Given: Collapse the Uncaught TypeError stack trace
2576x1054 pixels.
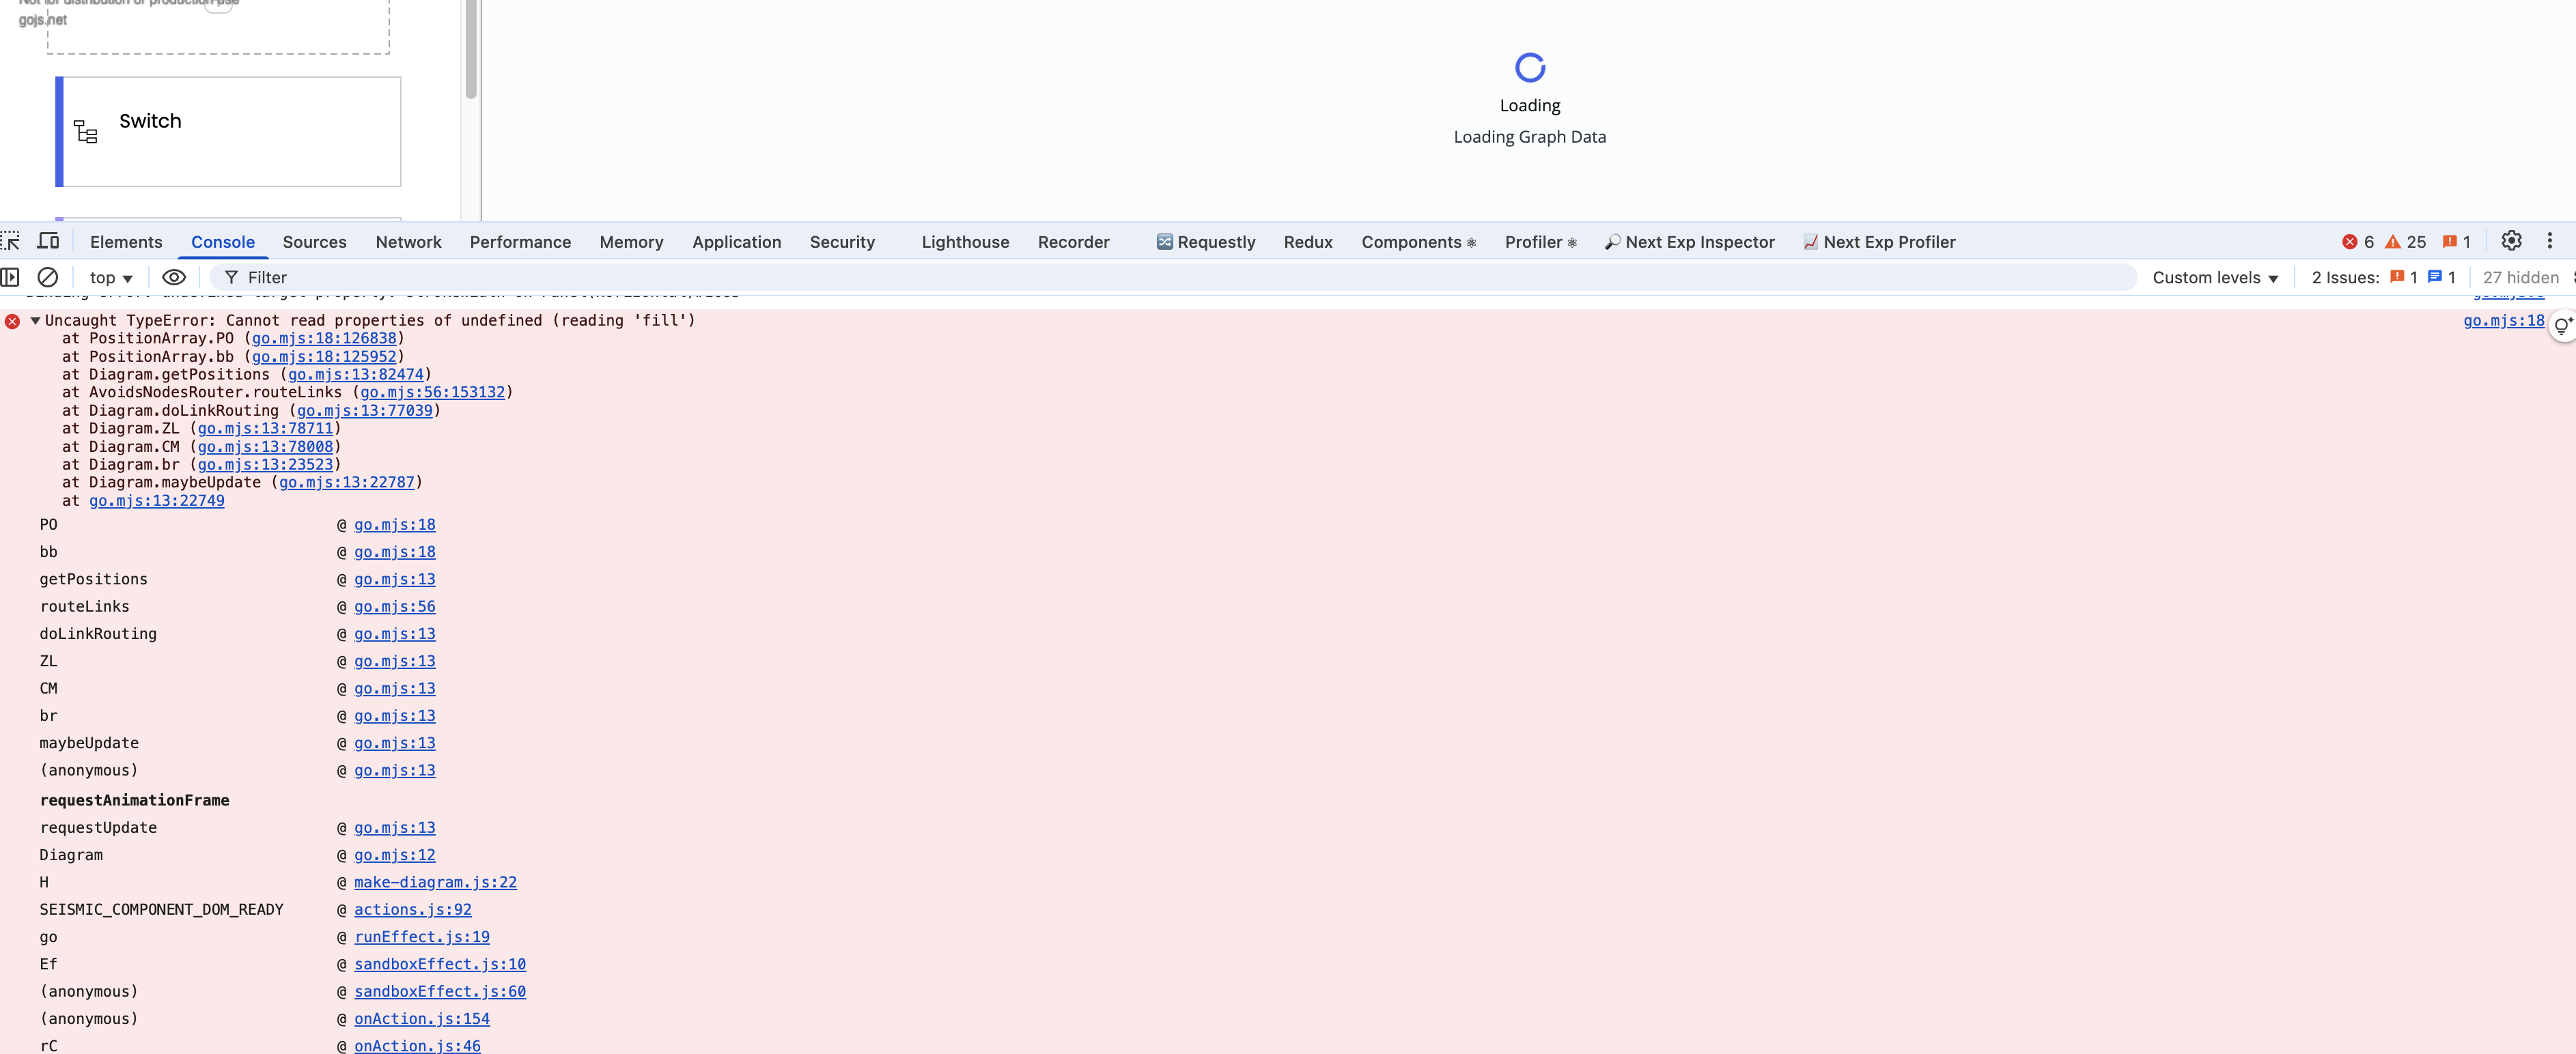Looking at the screenshot, I should 35,321.
